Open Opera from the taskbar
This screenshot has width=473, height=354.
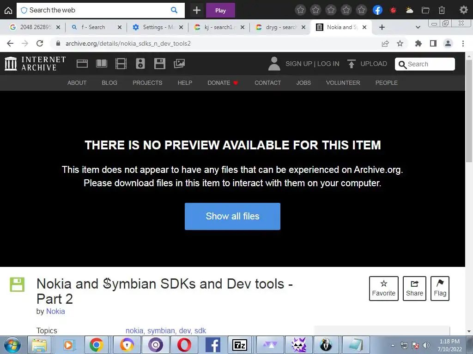[x=184, y=345]
